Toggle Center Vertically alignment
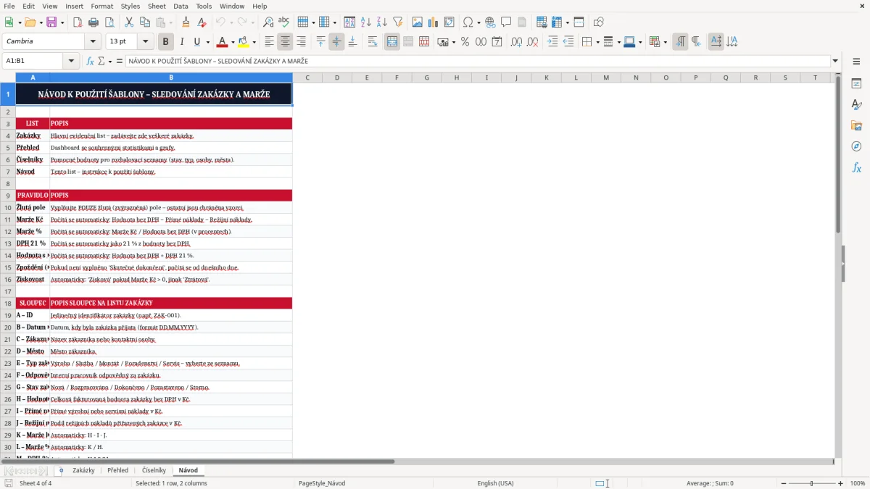Screen dimensions: 870x489 [336, 42]
